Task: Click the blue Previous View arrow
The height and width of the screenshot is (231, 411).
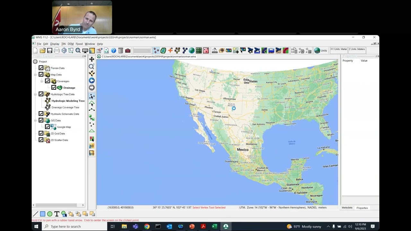Action: 92,81
